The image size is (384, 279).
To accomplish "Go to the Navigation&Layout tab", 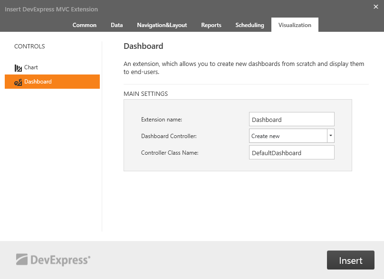I will click(162, 25).
